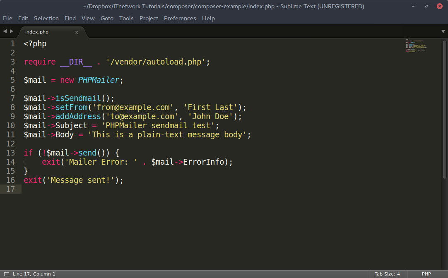Screen dimensions: 448x278
Task: Click the 'to@example.com' string
Action: click(142, 116)
